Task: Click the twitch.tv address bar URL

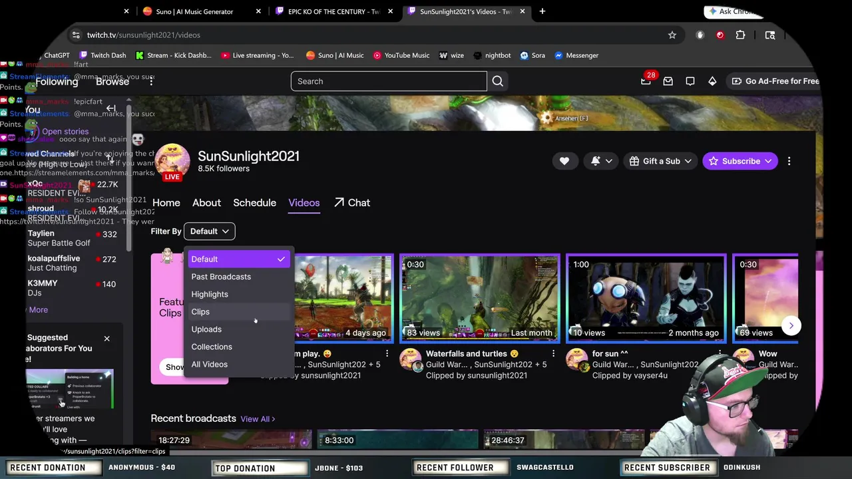Action: 143,35
